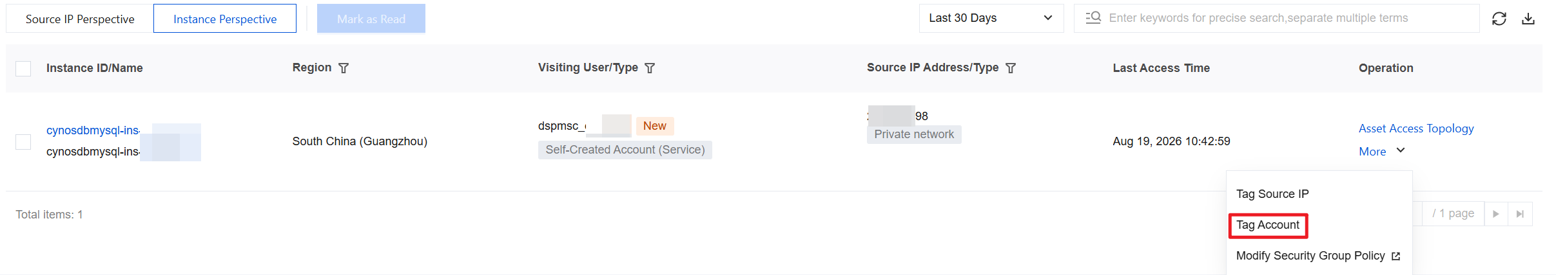1556x275 pixels.
Task: Click the search filter icon in keyword box
Action: 1093,18
